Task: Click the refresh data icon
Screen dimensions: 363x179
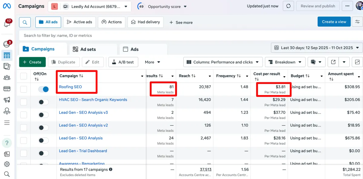Action: tap(288, 6)
